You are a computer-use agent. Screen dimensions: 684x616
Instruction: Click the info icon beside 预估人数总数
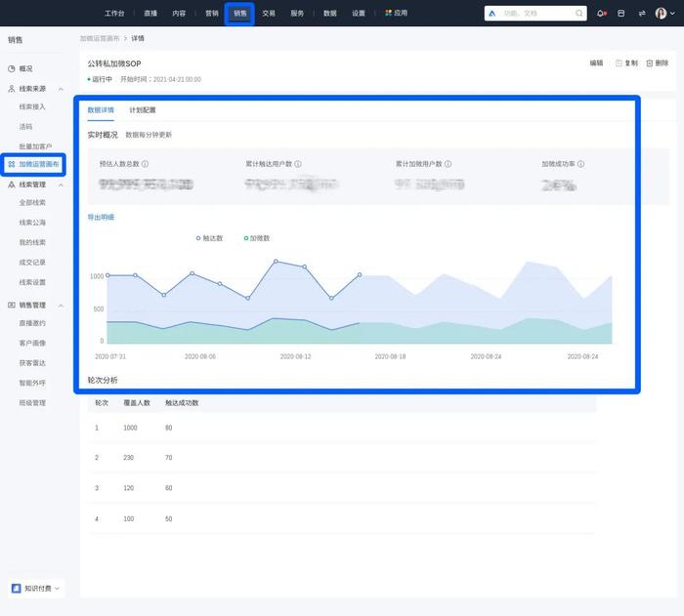click(x=145, y=164)
